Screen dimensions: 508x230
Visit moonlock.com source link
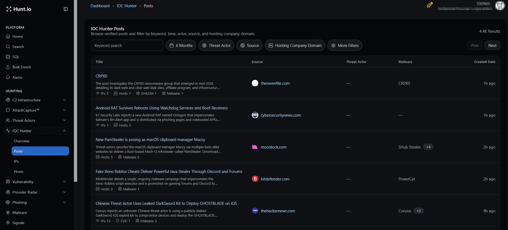point(274,147)
